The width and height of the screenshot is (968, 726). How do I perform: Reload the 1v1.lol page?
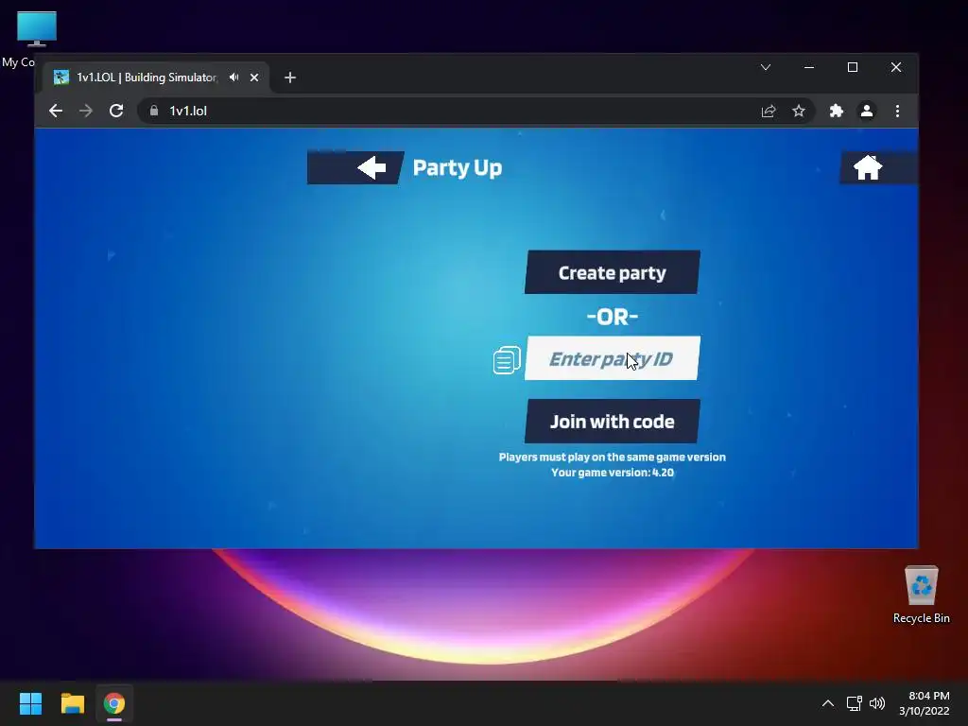[116, 111]
